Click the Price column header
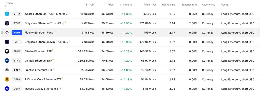 [110, 5]
